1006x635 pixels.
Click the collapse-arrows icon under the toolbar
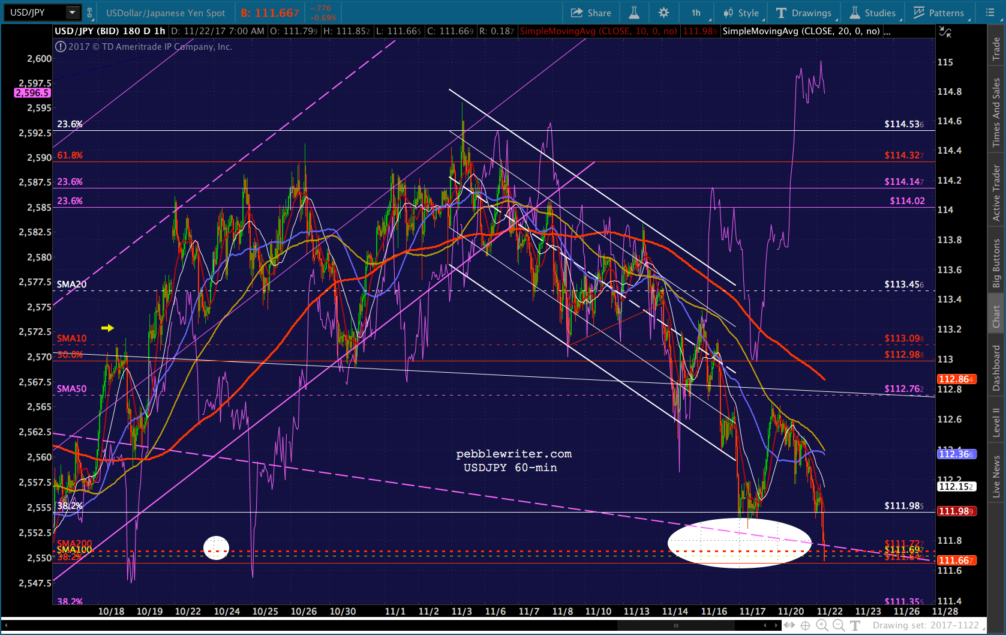(945, 32)
